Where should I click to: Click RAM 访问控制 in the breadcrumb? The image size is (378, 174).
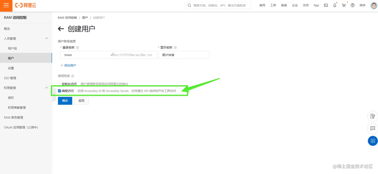click(x=67, y=18)
